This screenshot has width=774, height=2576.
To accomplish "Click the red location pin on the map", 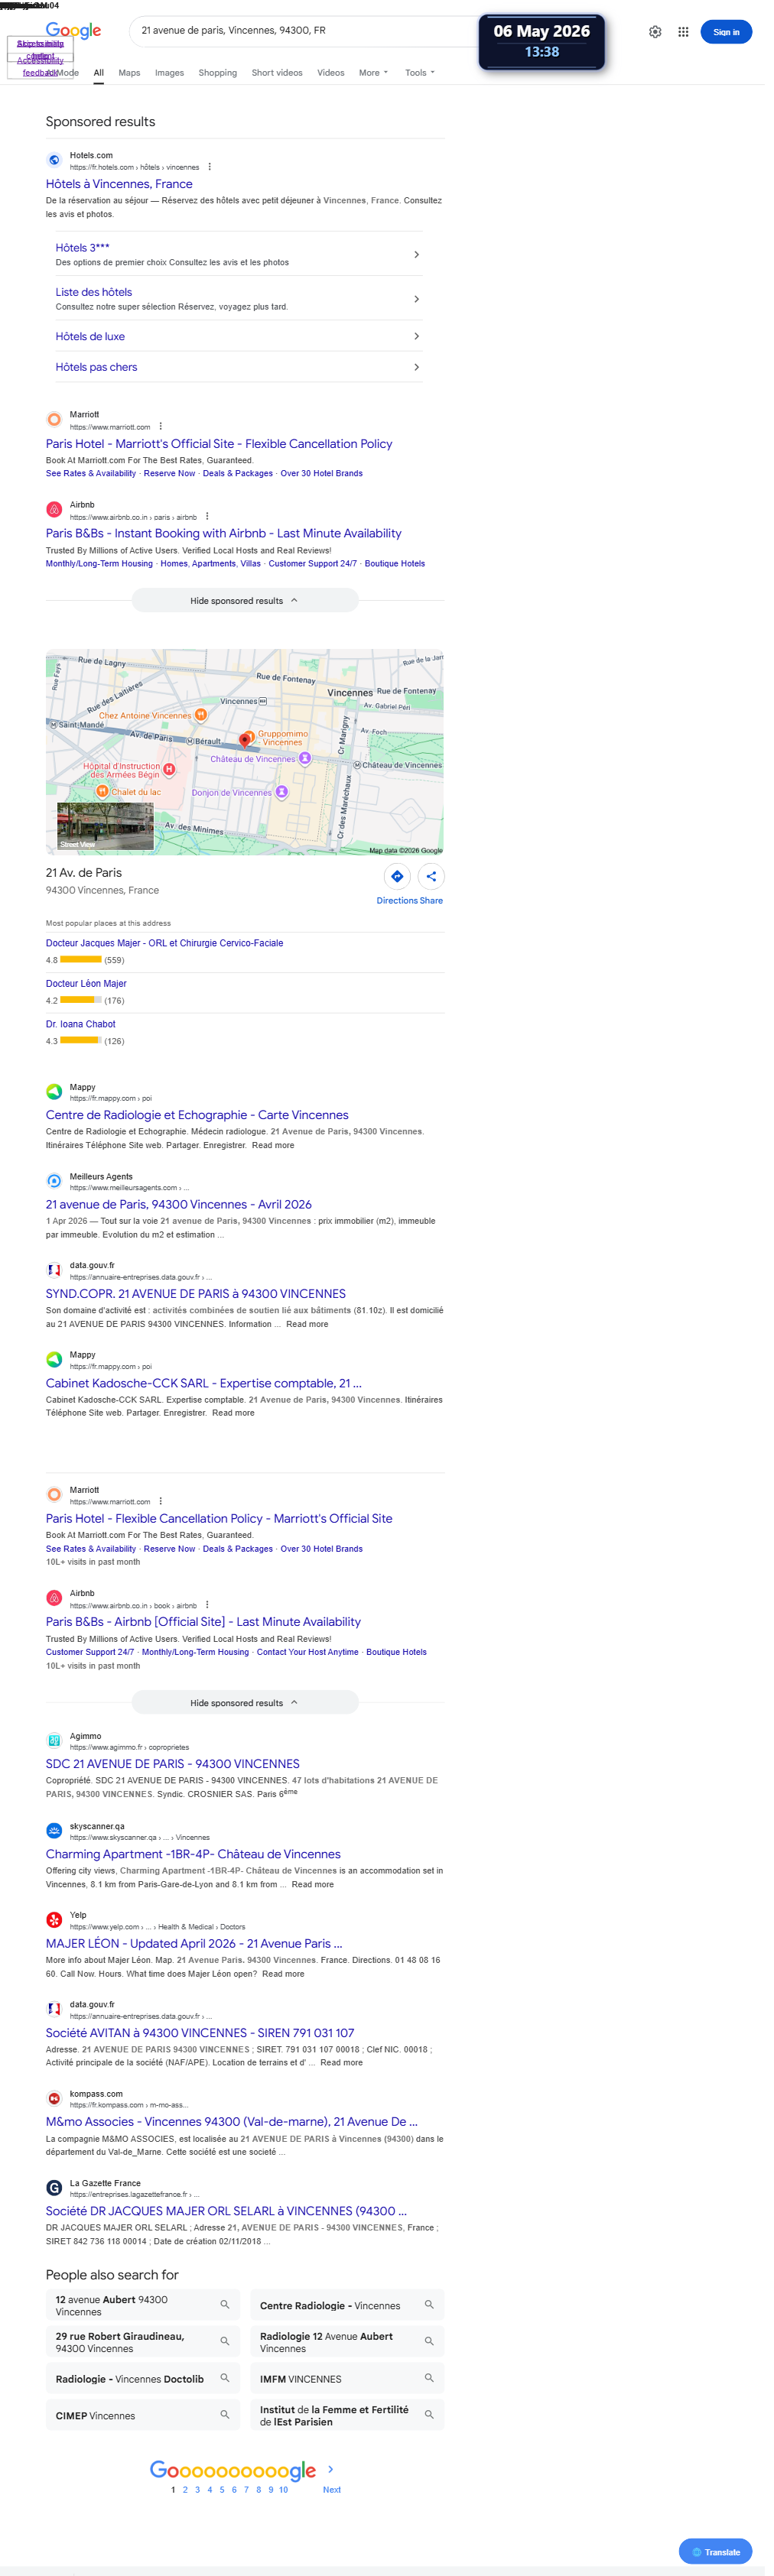I will (245, 740).
